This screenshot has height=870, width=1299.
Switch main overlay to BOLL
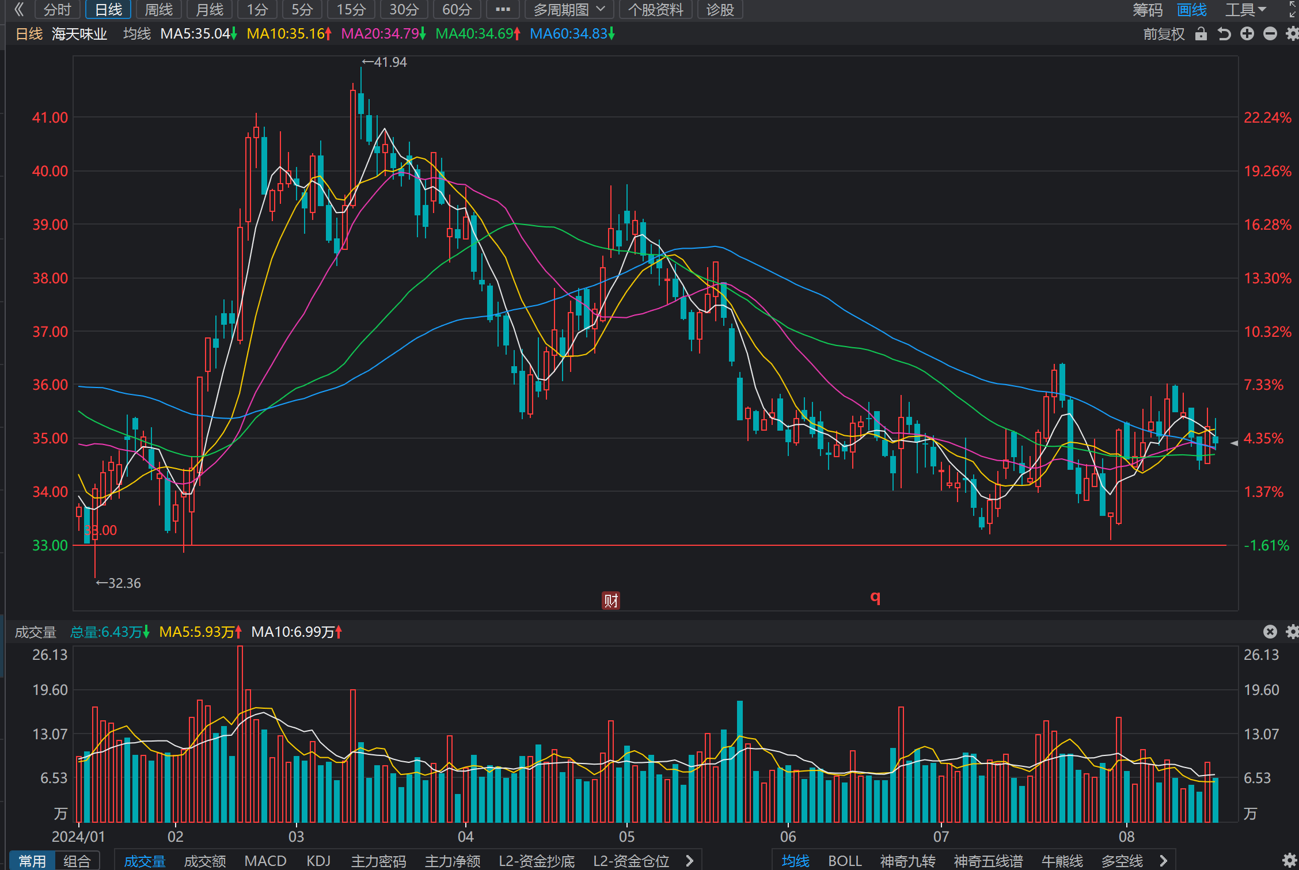(845, 861)
